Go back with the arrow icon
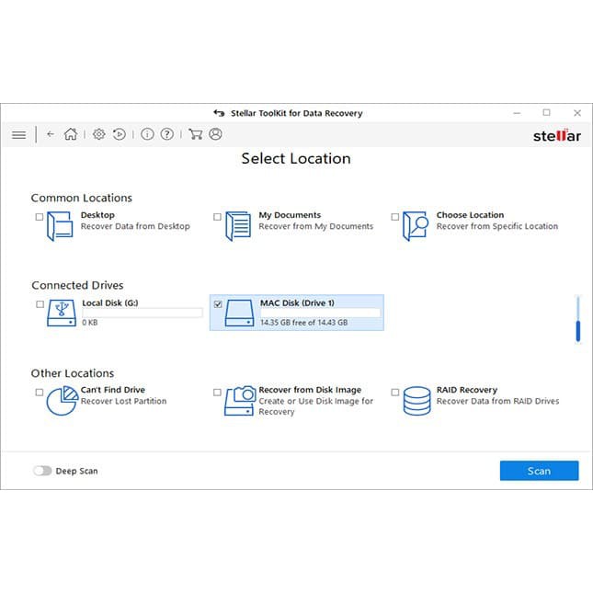The width and height of the screenshot is (593, 593). pos(51,134)
